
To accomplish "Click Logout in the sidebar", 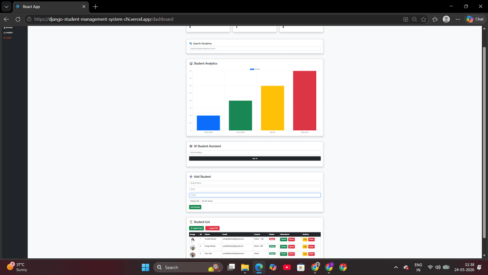I will 8,38.
